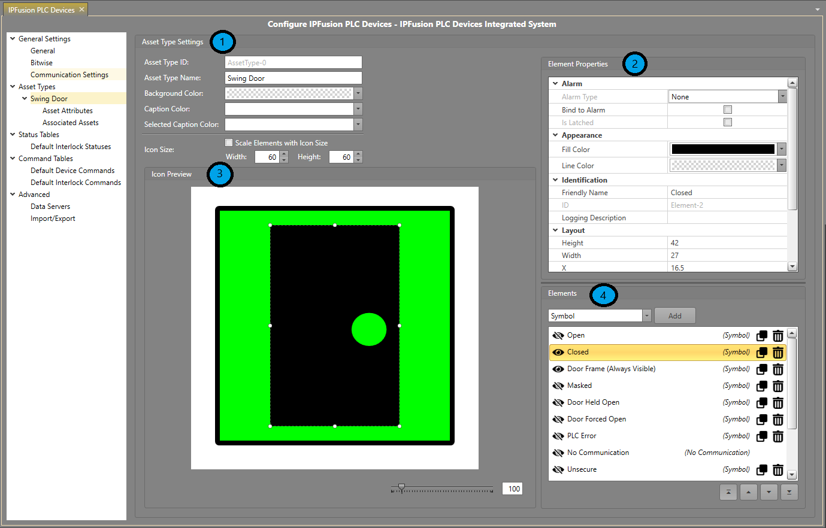Select the No Communication element row

668,453
